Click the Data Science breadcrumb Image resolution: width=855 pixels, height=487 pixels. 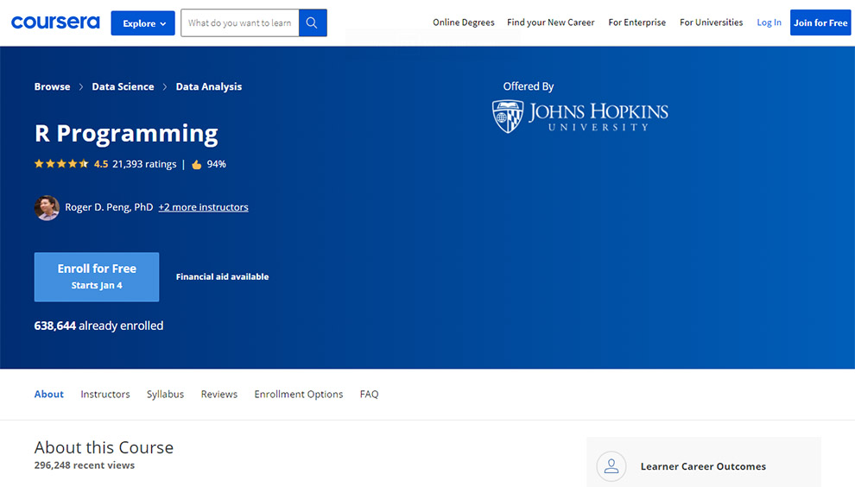[123, 86]
